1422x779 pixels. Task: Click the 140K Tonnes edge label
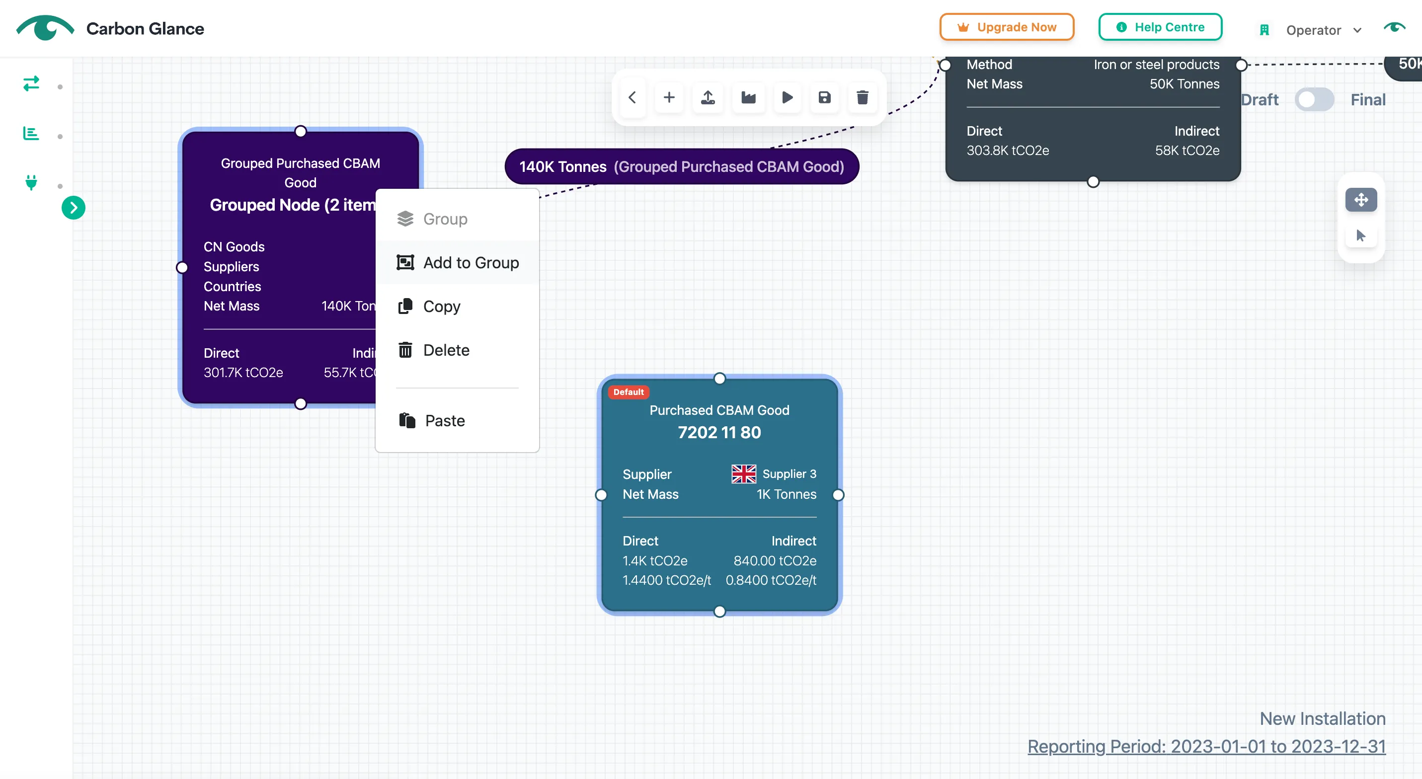tap(681, 167)
